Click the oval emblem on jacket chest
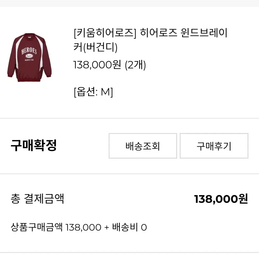 point(29,56)
